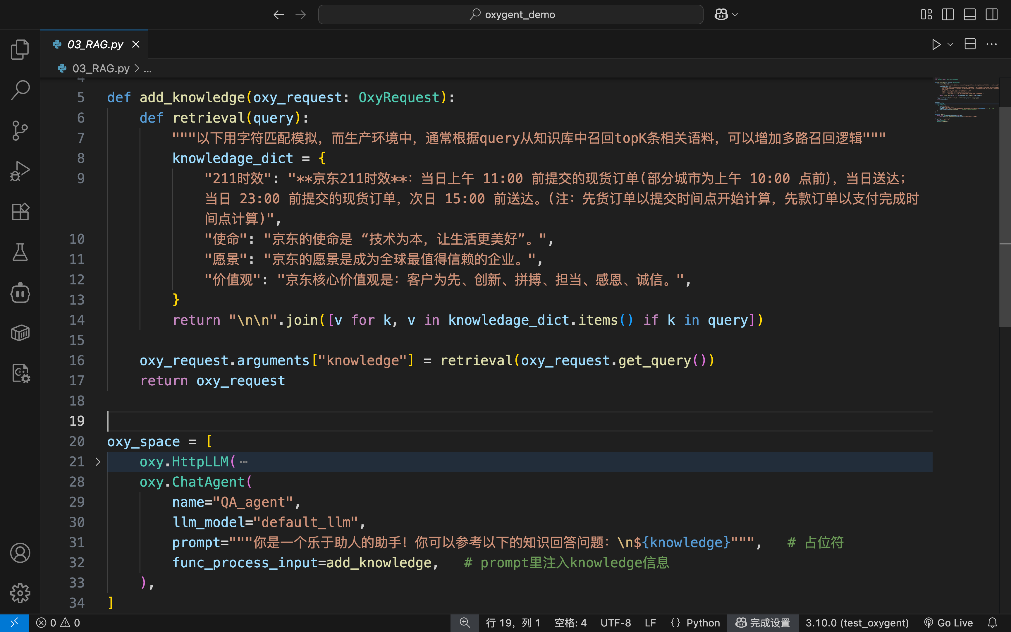Click return oxy_request on line 17
The width and height of the screenshot is (1011, 632).
[212, 381]
